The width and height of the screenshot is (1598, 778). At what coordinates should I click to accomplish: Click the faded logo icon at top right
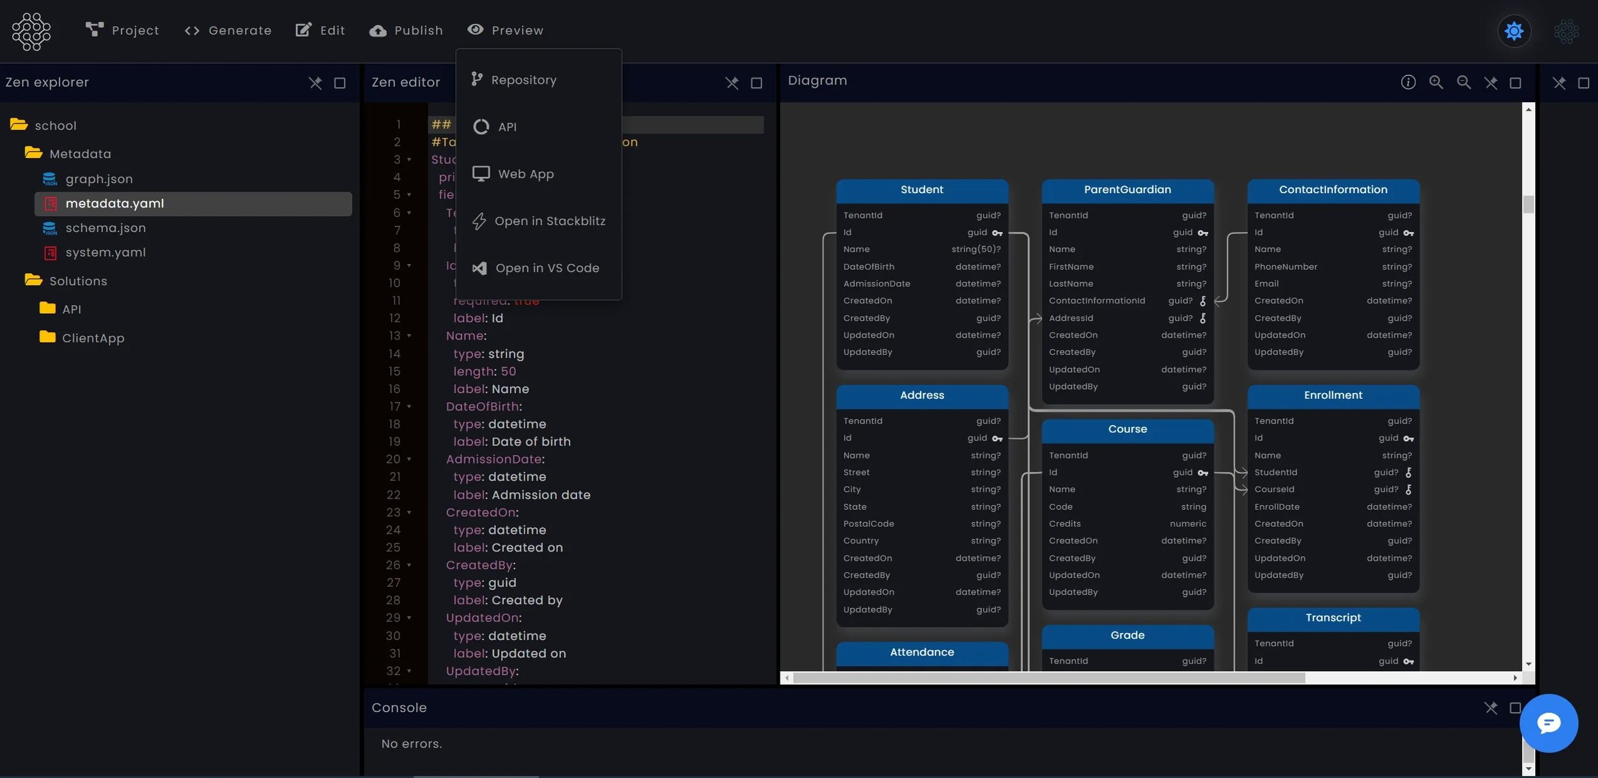(x=1567, y=31)
